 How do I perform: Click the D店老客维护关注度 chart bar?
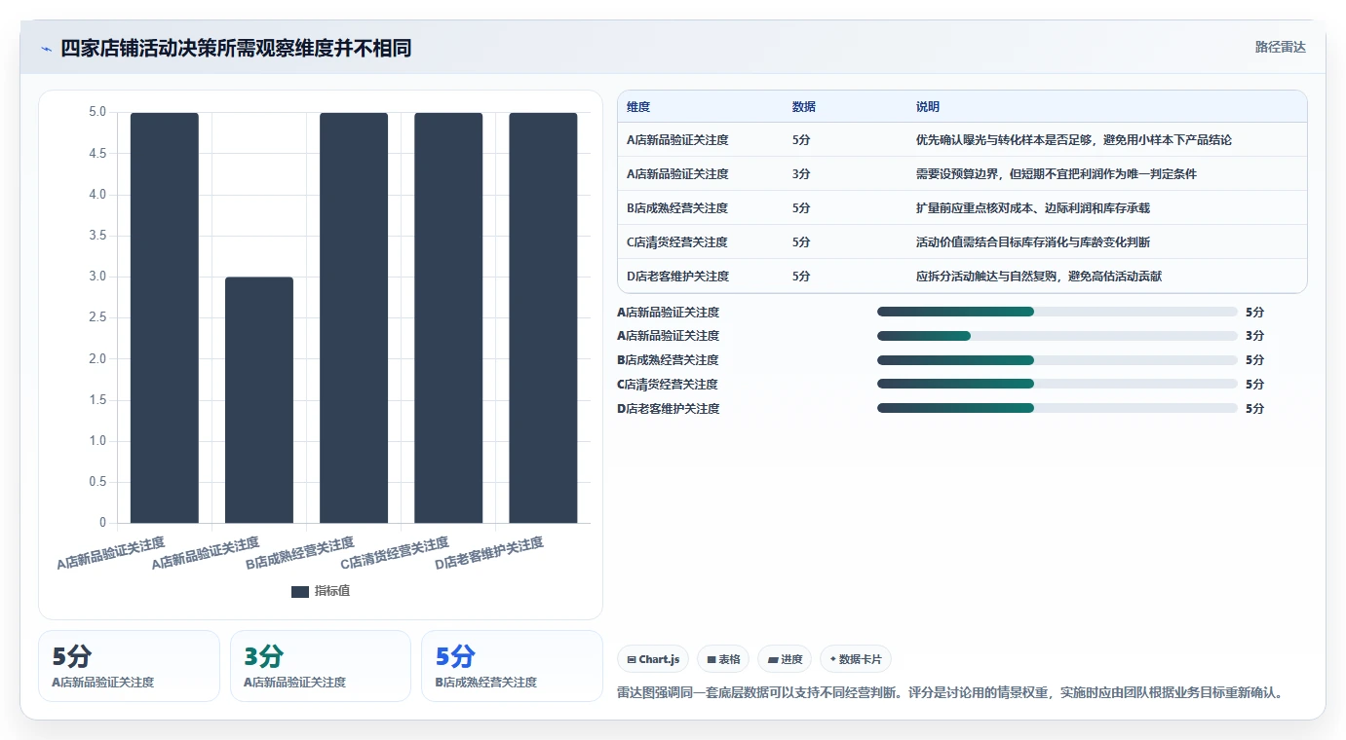(x=543, y=318)
